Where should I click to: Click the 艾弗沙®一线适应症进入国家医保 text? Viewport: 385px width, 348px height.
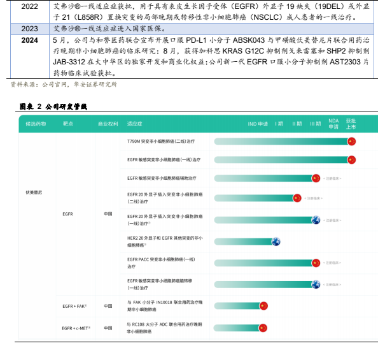pyautogui.click(x=109, y=29)
